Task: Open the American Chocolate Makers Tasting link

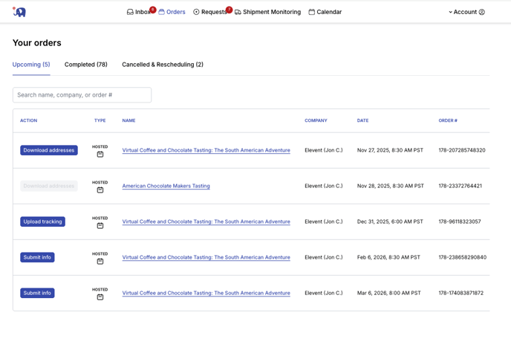Action: click(x=166, y=186)
